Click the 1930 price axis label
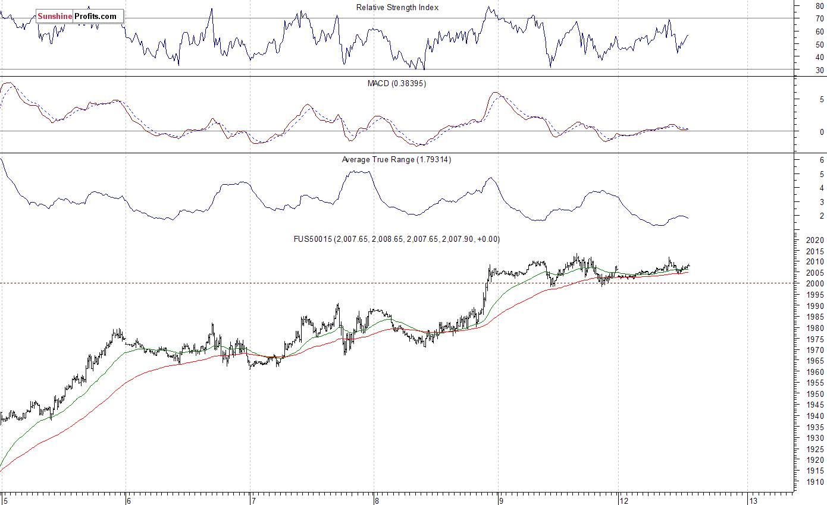 pos(816,438)
